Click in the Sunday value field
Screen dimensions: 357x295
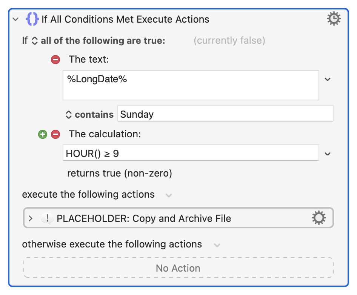pyautogui.click(x=225, y=113)
